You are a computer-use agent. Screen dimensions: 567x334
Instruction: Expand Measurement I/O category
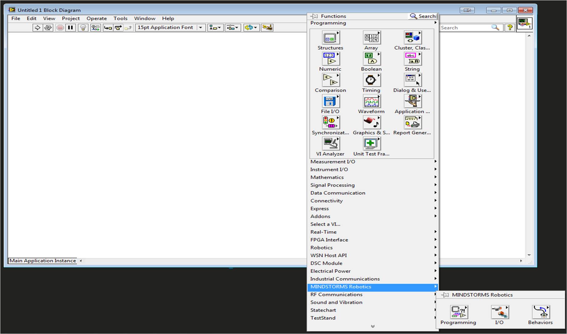coord(373,162)
